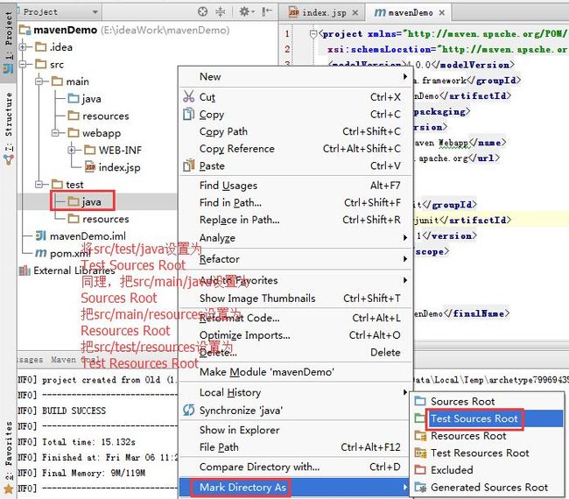Select the java folder under main
The height and width of the screenshot is (499, 569).
[x=85, y=99]
